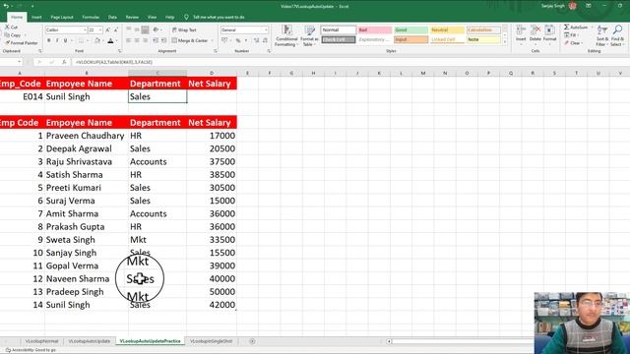
Task: Click Increase Indent icon
Action: point(164,40)
